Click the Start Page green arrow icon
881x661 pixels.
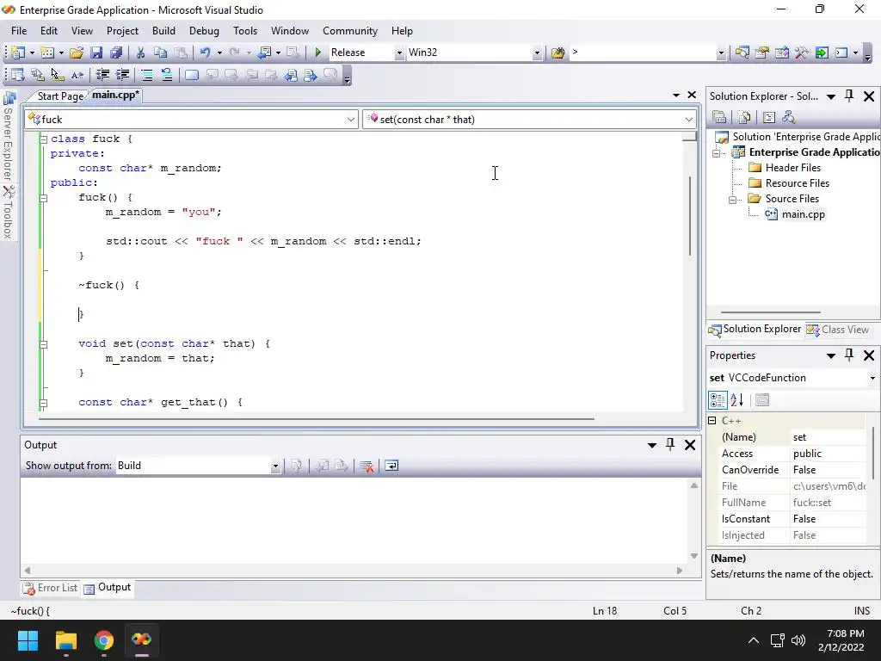[x=822, y=53]
